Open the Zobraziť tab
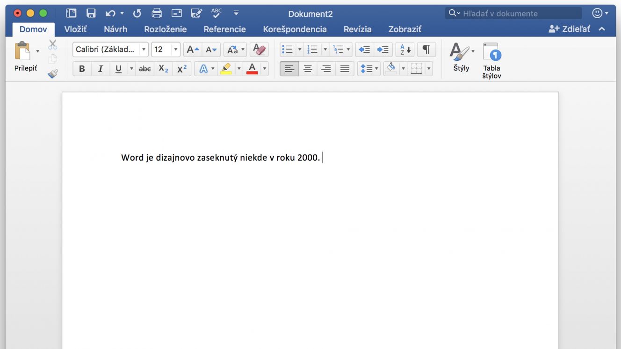The height and width of the screenshot is (349, 621). [x=404, y=29]
